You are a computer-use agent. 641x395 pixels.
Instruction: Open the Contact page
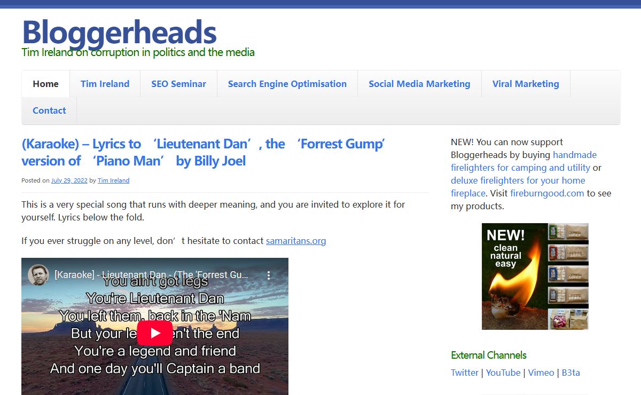click(x=49, y=110)
